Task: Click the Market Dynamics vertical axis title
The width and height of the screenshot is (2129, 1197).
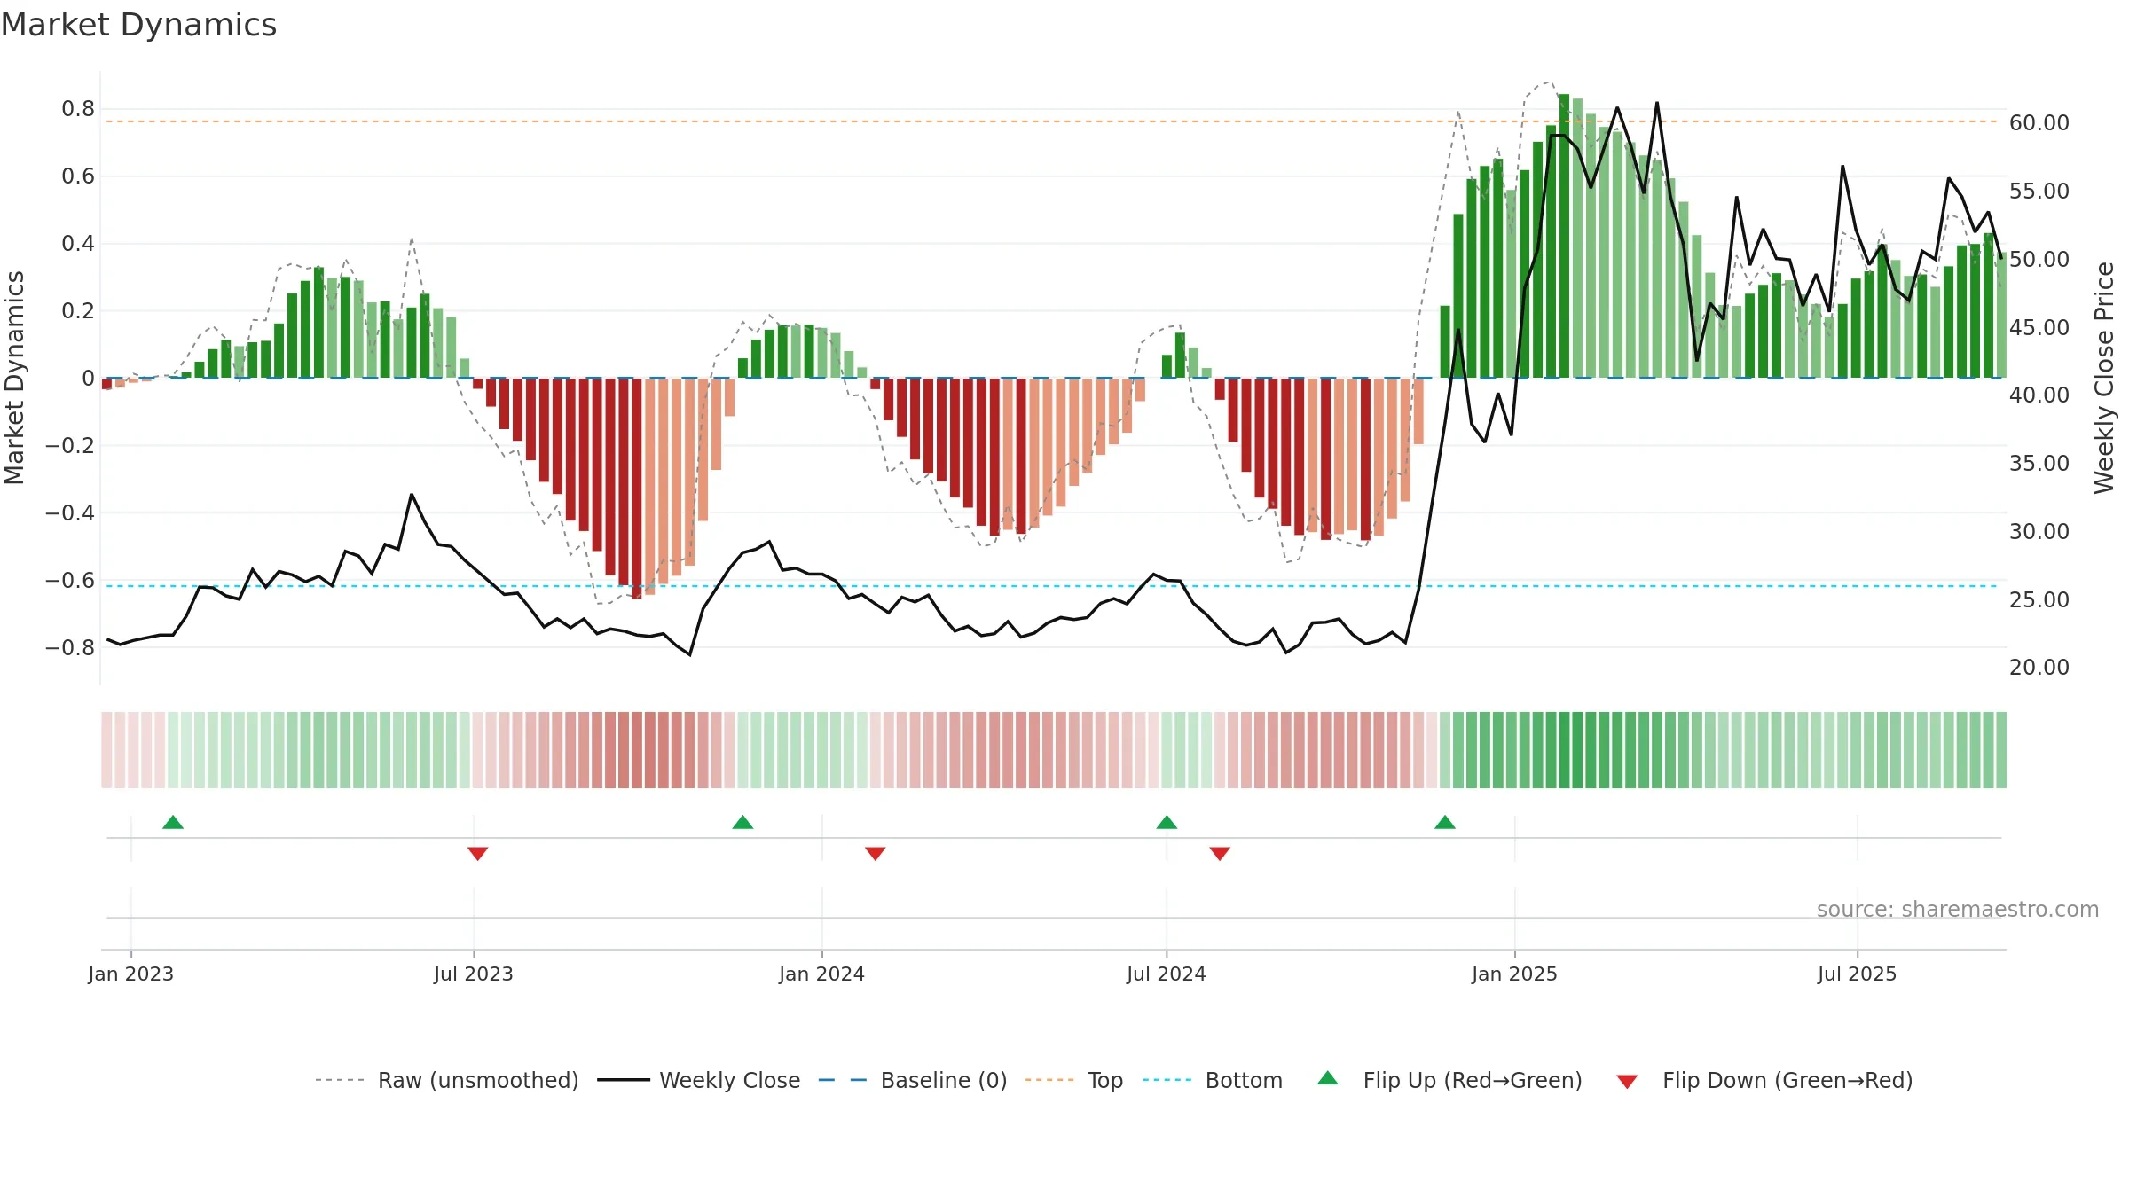Action: tap(14, 378)
